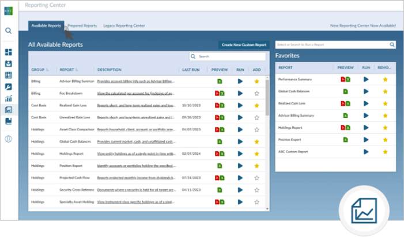Run the Realized Gain Loss report in All Available Reports
404x237 pixels.
tap(240, 105)
